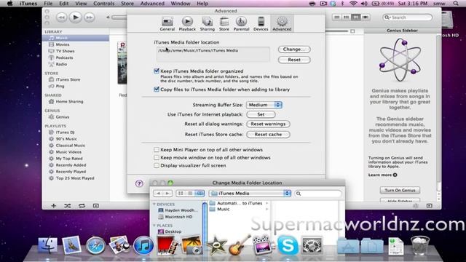Click the file dialog search field
466x262 pixels.
tap(318, 194)
